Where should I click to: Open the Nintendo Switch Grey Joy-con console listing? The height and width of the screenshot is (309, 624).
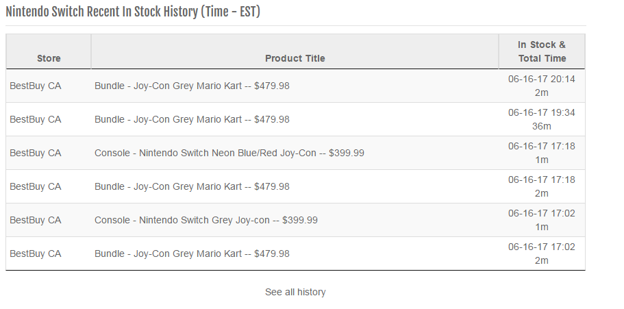[205, 220]
